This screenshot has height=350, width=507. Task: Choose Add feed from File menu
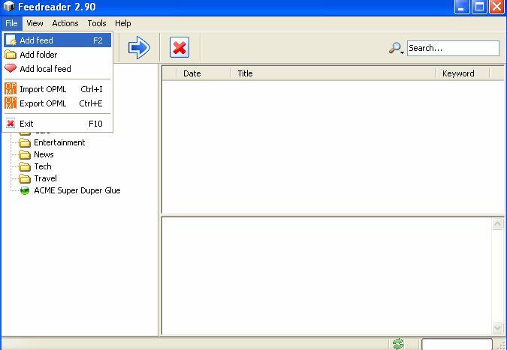(x=36, y=40)
